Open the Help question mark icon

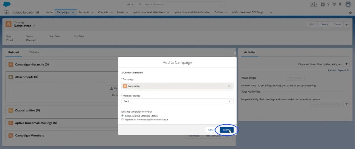pyautogui.click(x=328, y=4)
